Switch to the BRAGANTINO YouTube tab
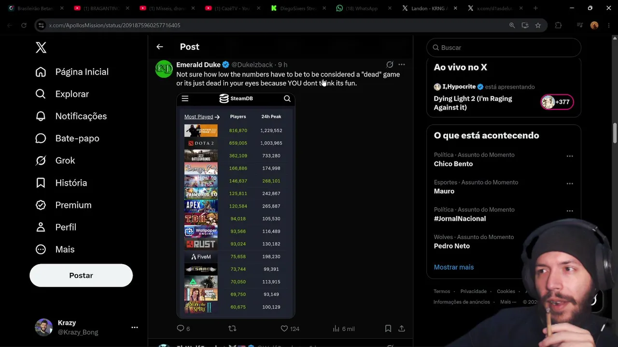The height and width of the screenshot is (347, 618). point(100,8)
